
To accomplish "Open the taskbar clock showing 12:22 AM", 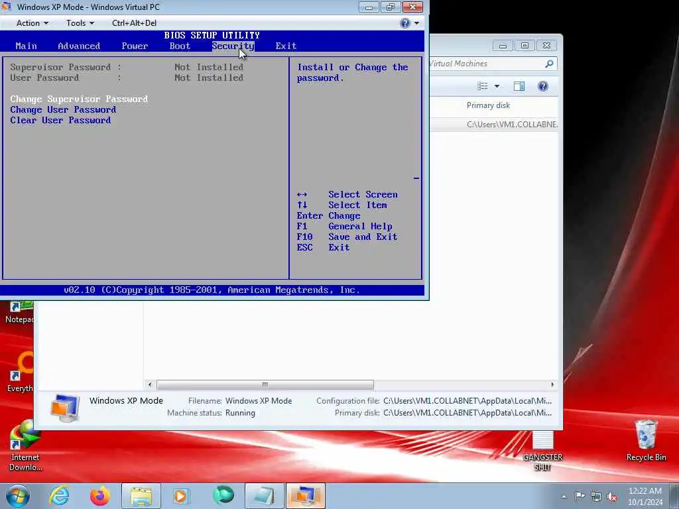I will (645, 496).
